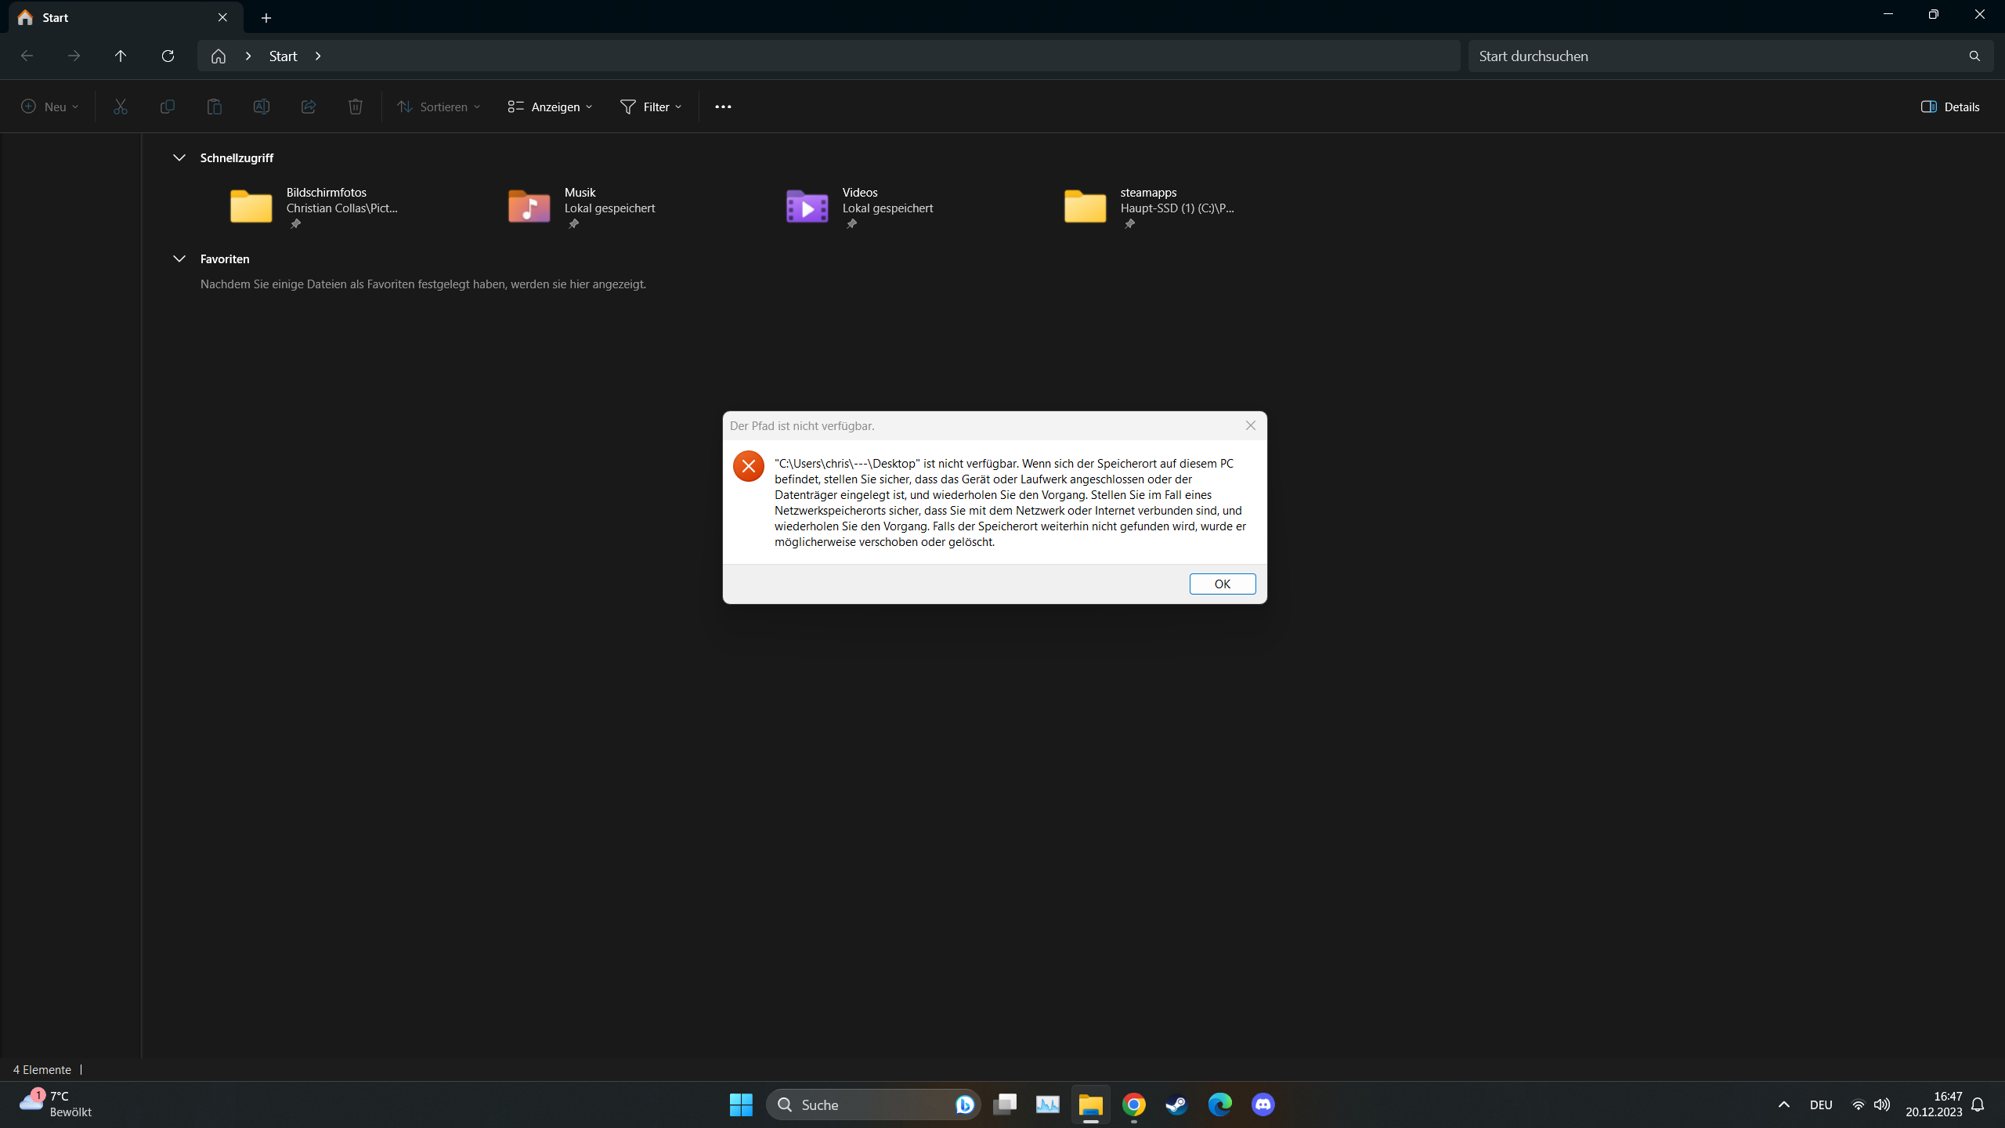The width and height of the screenshot is (2005, 1128).
Task: Refresh the folder view
Action: coord(167,56)
